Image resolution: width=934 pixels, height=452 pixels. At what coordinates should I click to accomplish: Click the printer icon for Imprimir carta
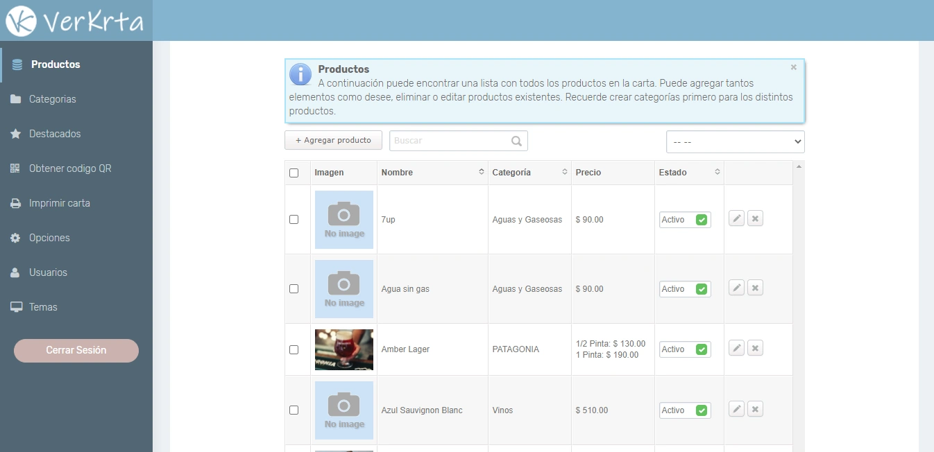(x=16, y=203)
